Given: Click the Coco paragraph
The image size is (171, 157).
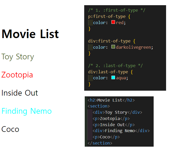Looking at the screenshot, I should coord(10,129).
